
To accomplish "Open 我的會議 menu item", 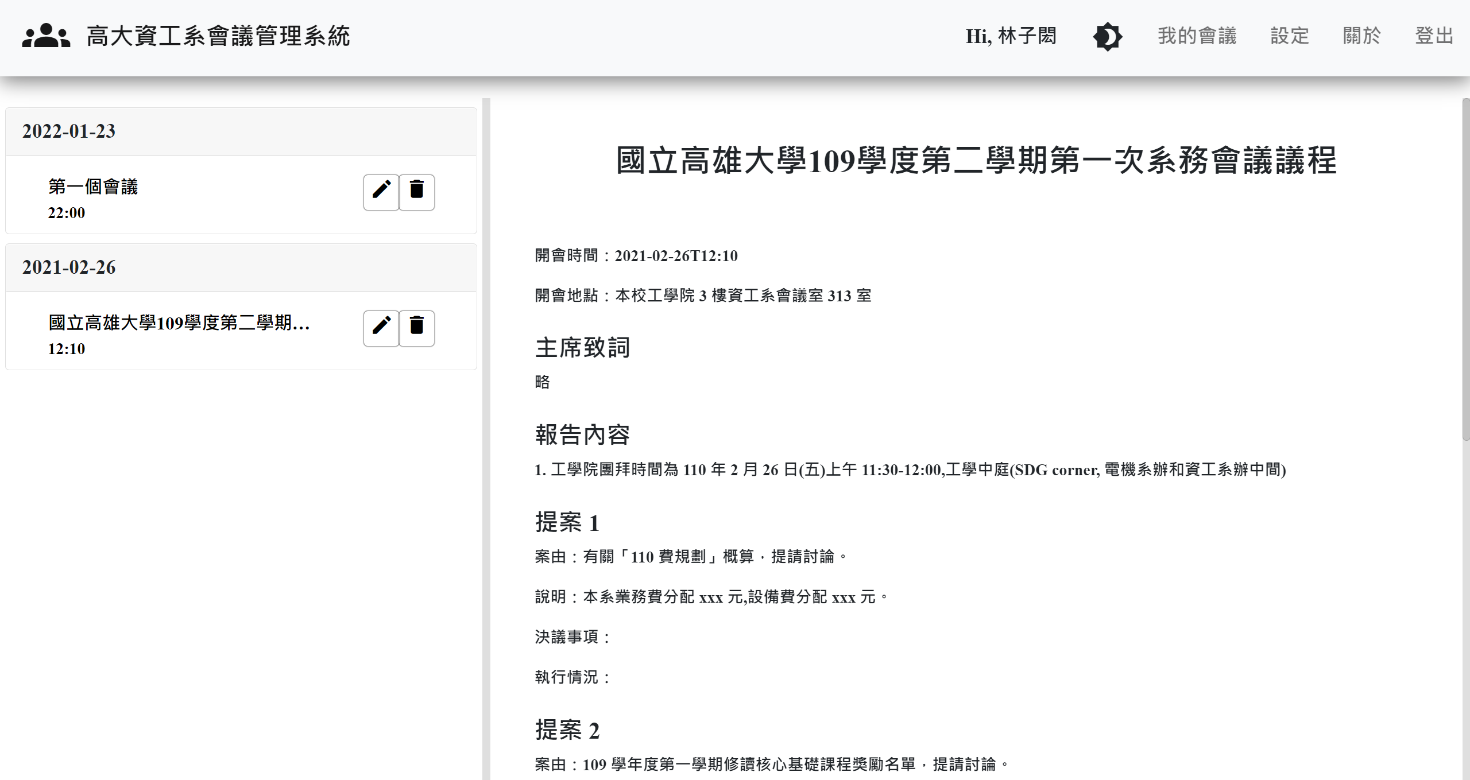I will (x=1197, y=36).
